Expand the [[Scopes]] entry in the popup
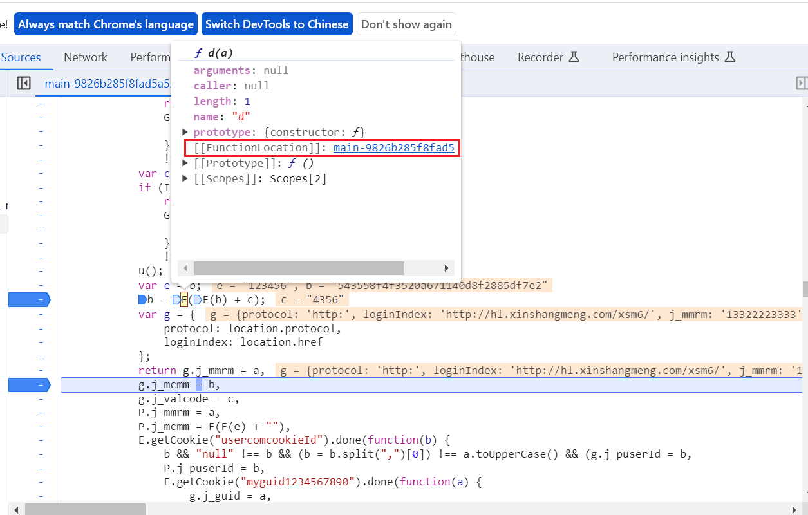Viewport: 808px width, 515px height. 185,178
